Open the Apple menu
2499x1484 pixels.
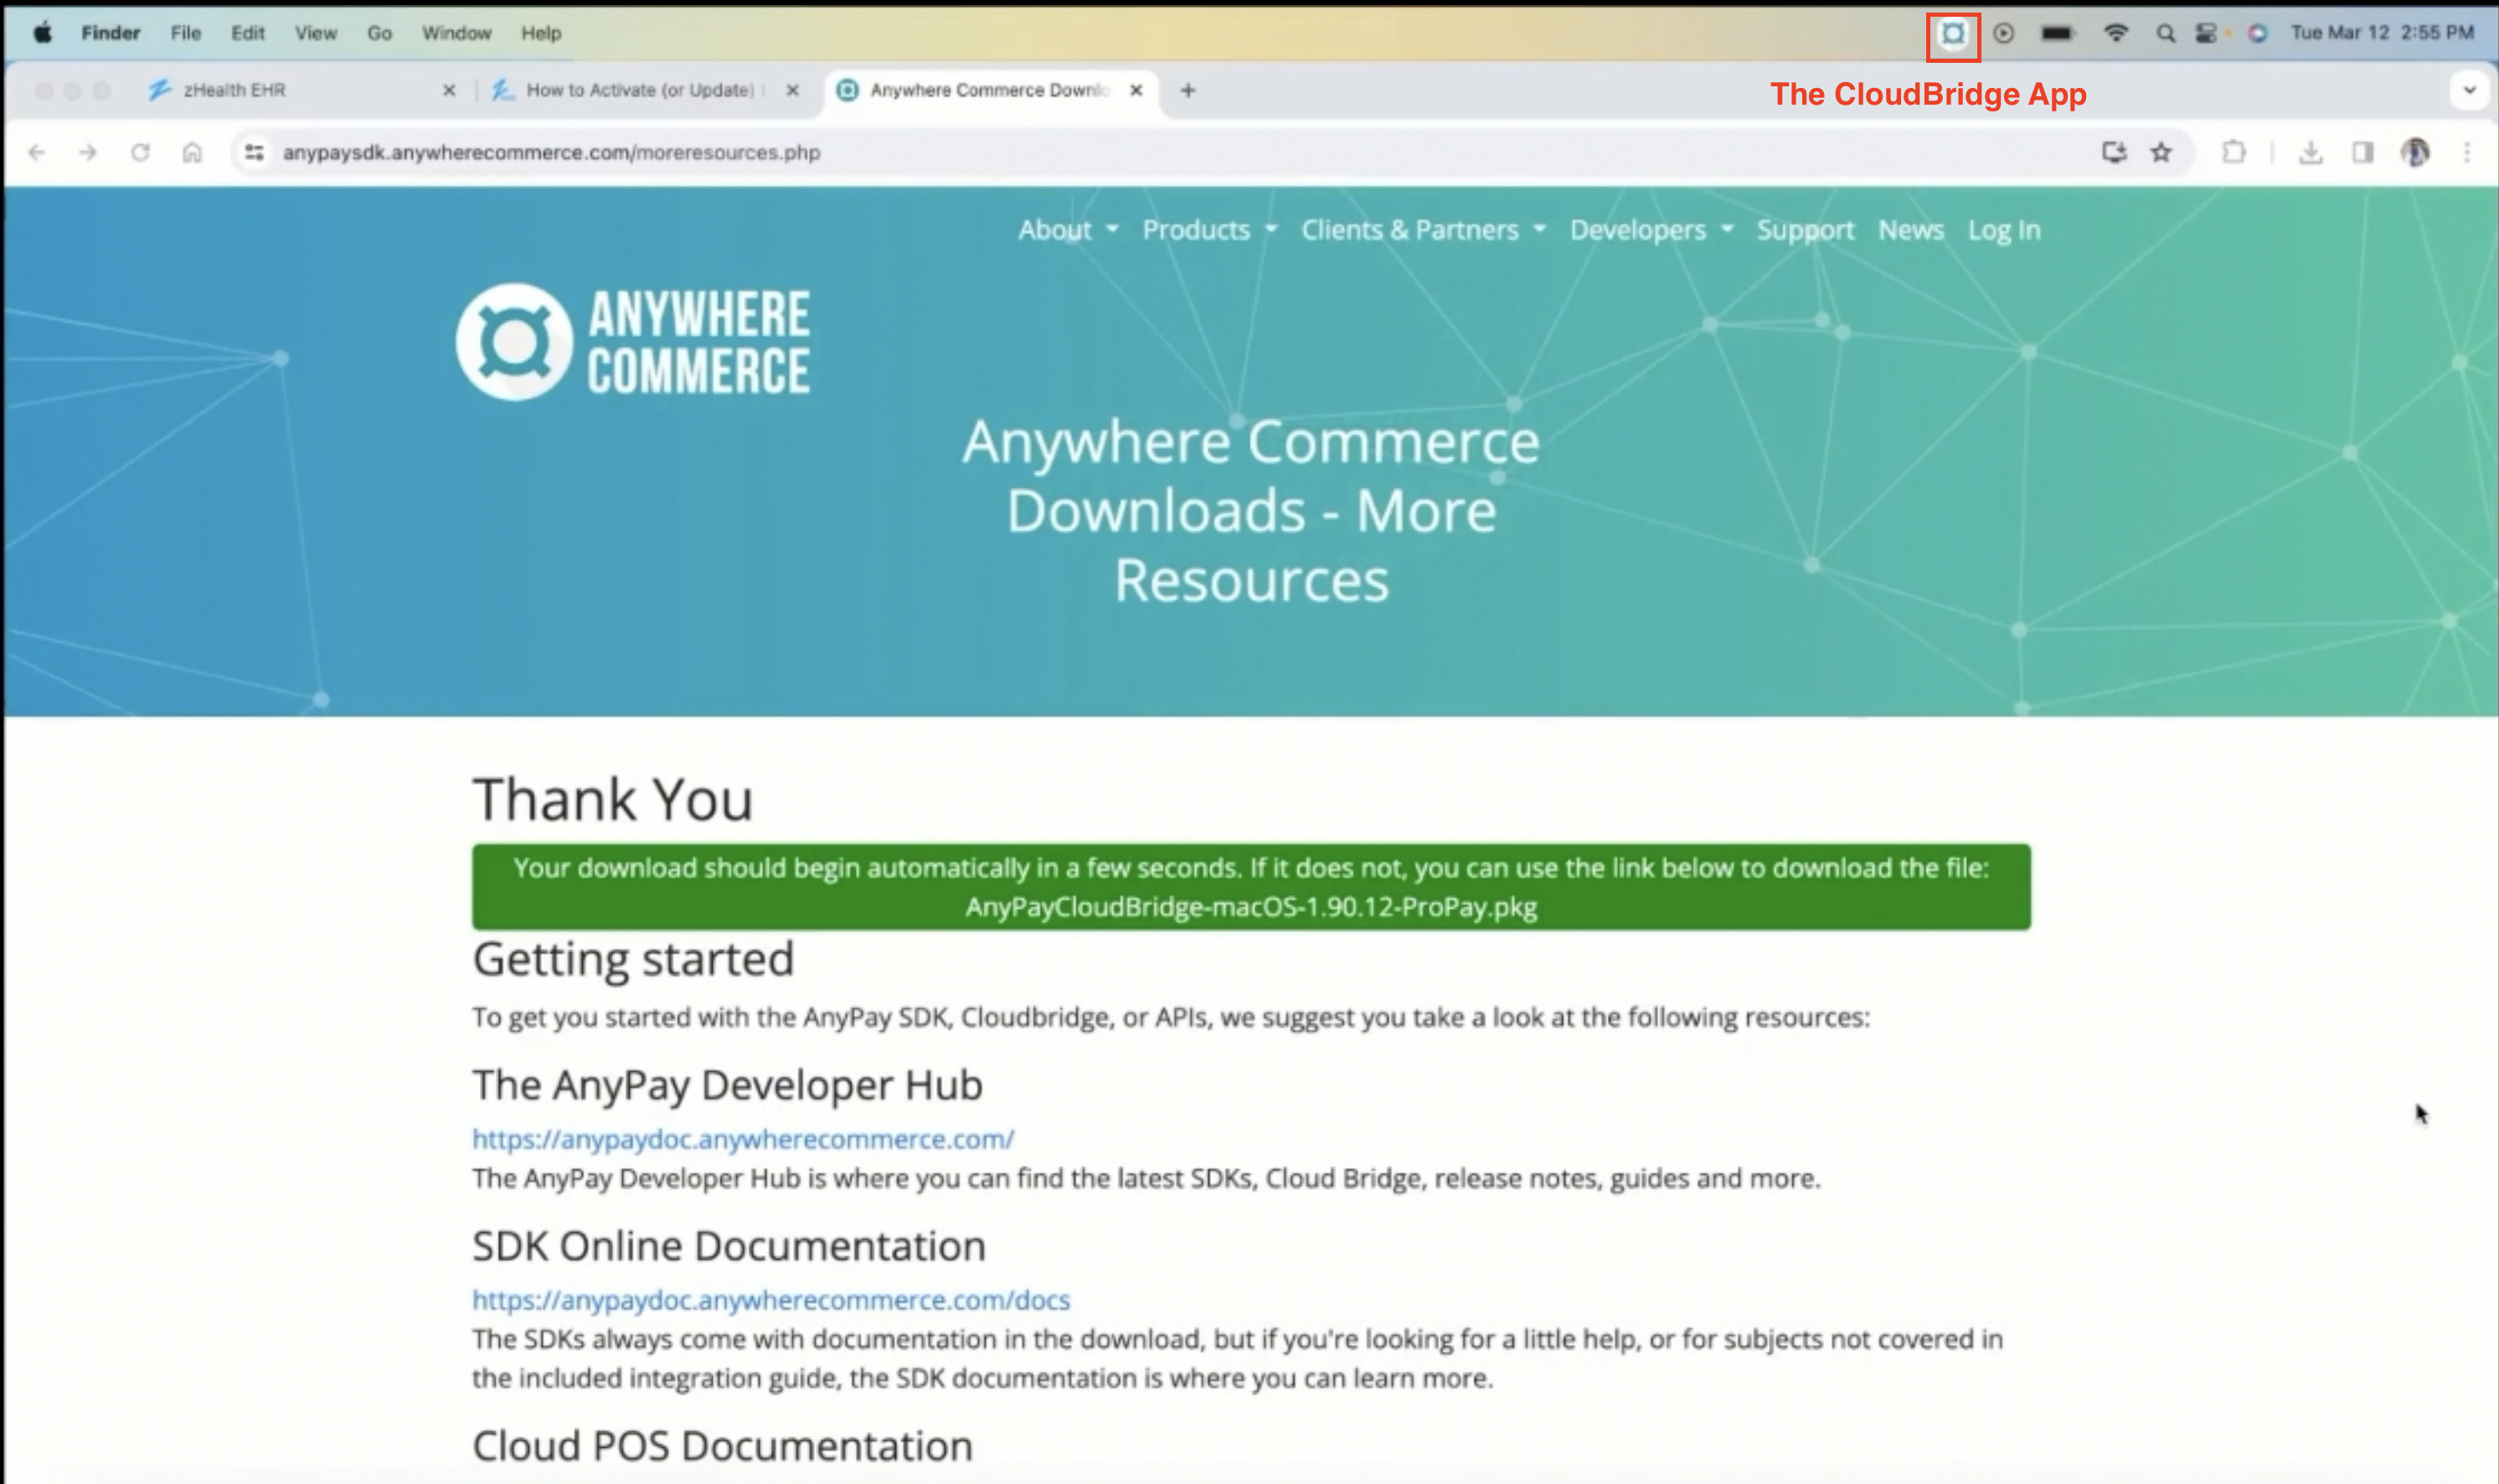point(42,33)
